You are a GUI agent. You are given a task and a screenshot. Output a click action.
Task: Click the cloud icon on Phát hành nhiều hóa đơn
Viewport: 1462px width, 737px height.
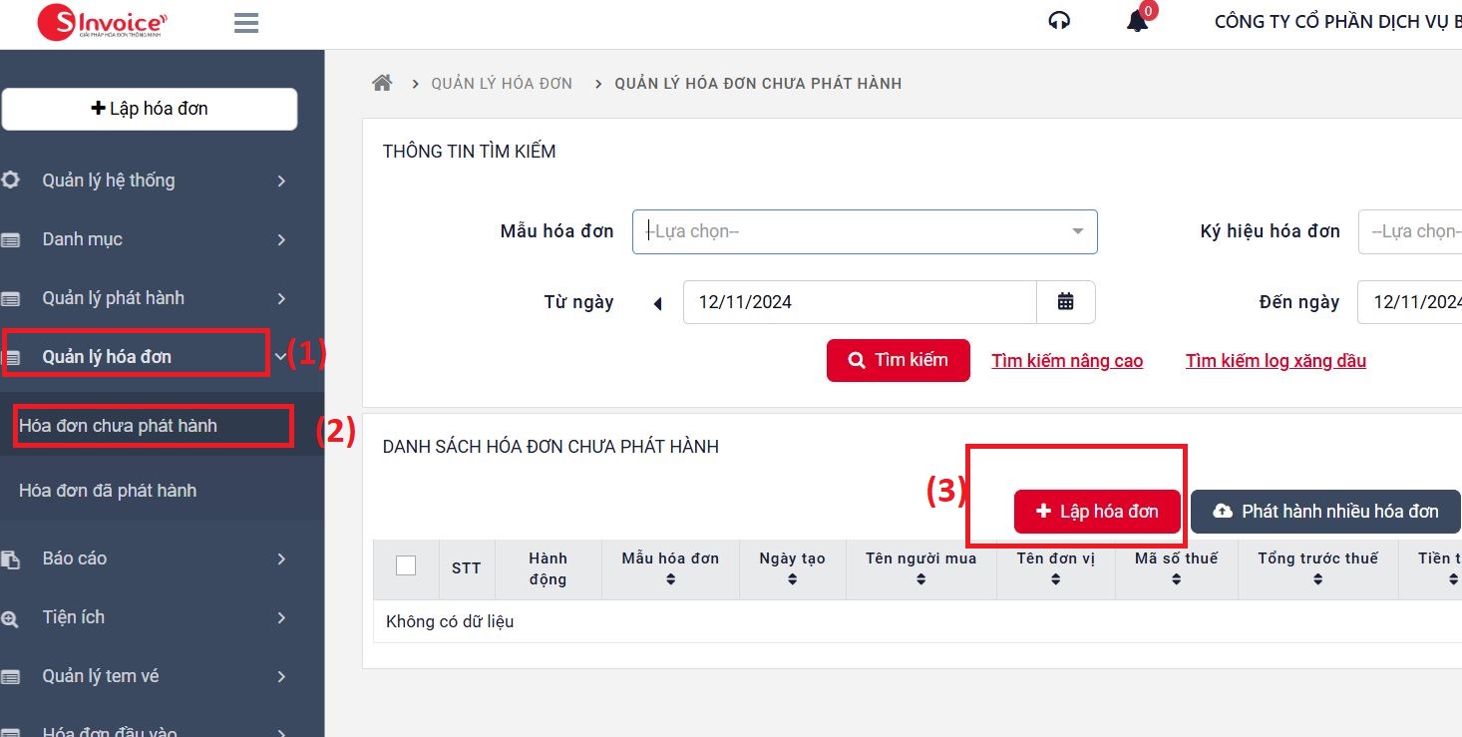pyautogui.click(x=1223, y=512)
